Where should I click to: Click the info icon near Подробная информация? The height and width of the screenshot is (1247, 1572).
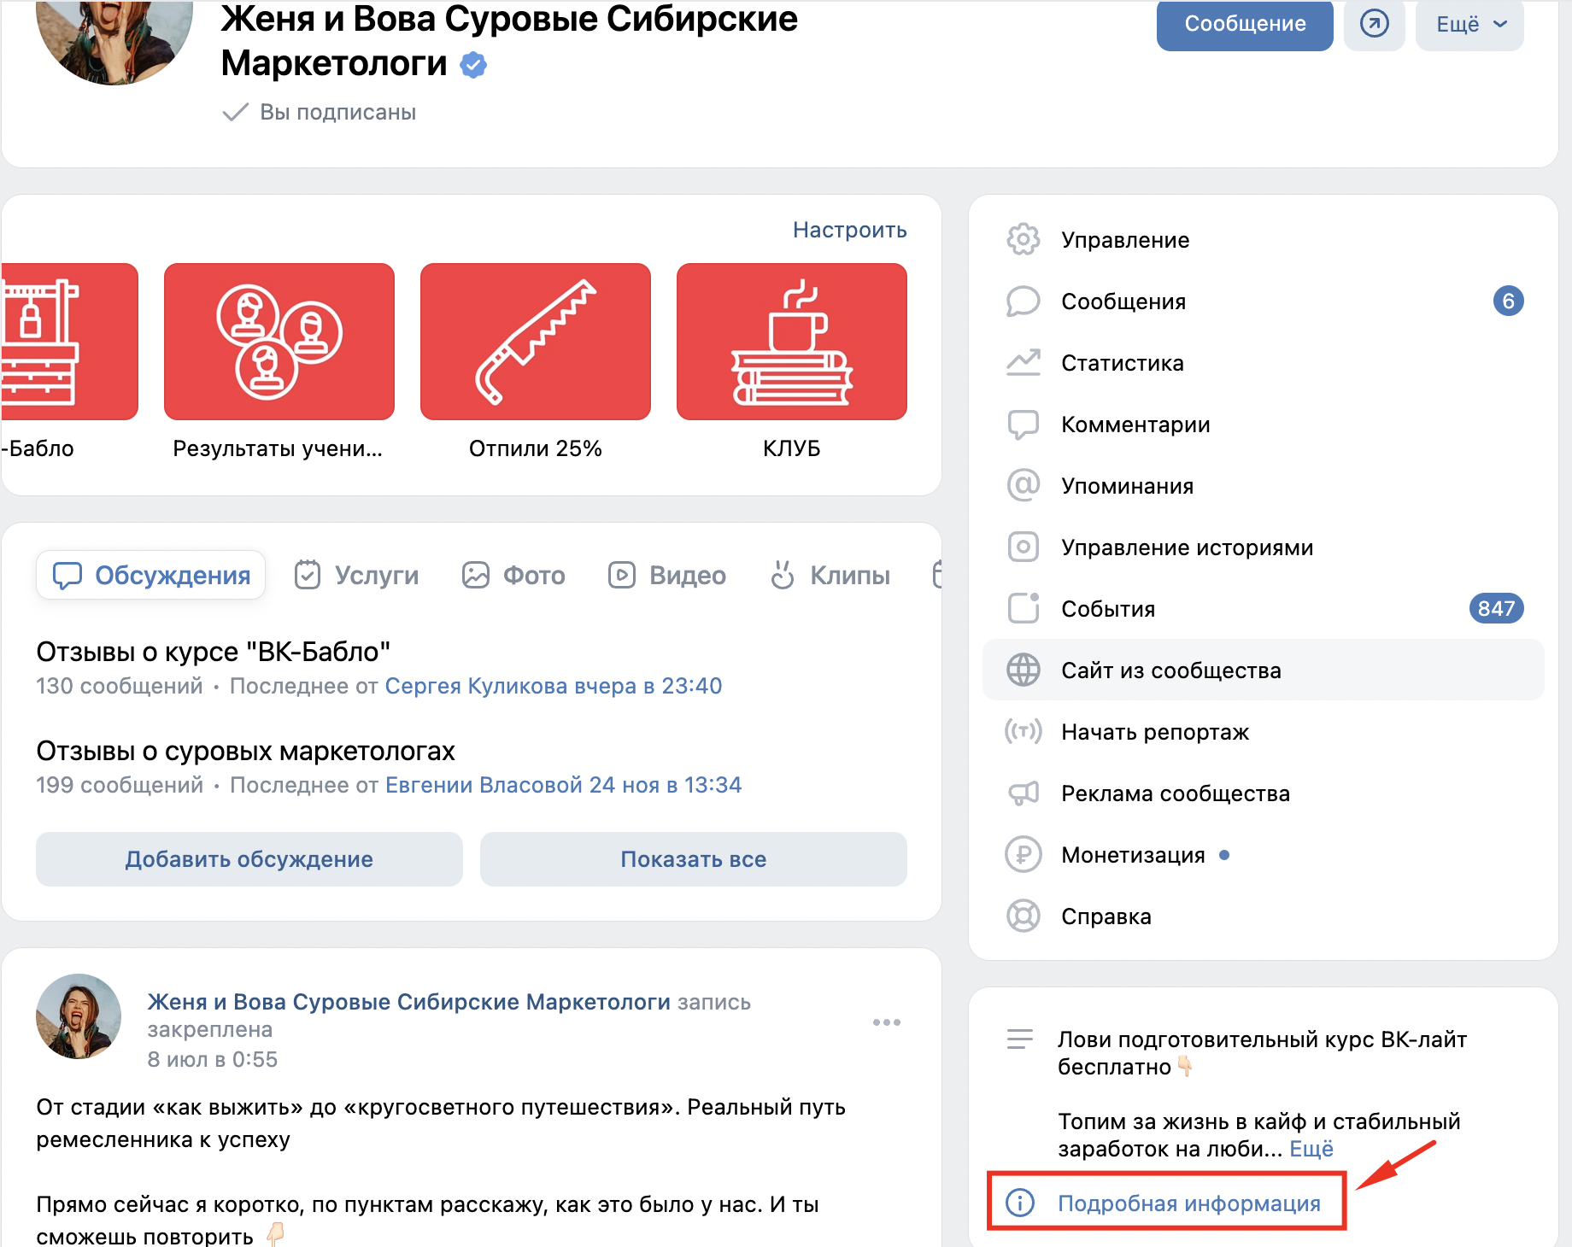pos(1020,1203)
